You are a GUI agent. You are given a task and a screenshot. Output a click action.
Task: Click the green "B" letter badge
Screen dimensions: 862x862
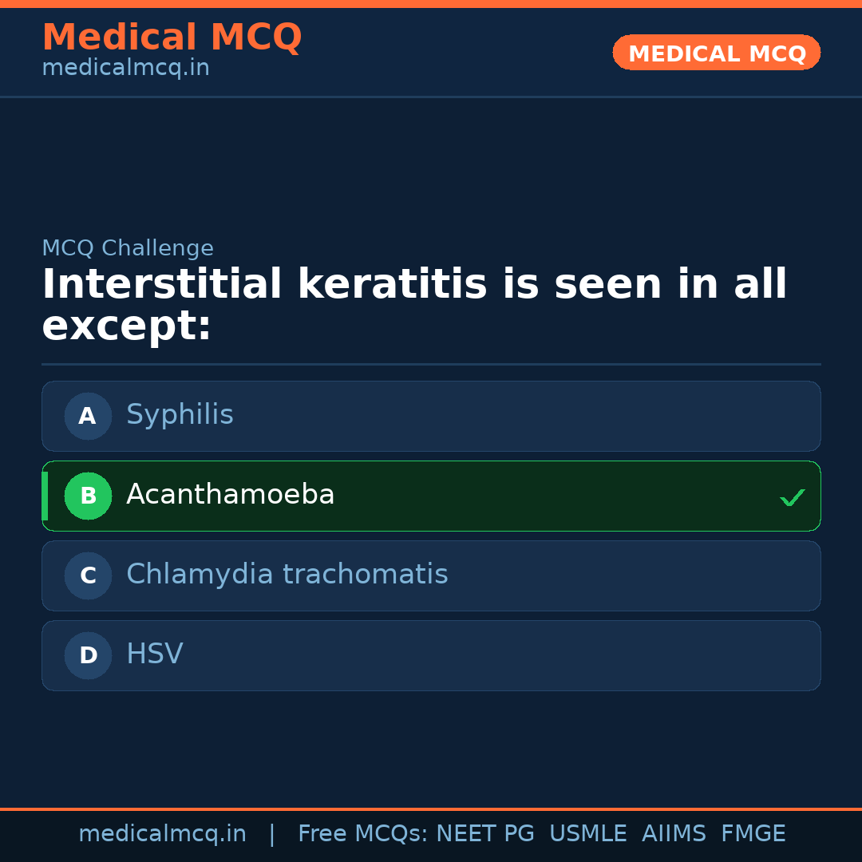tap(88, 496)
